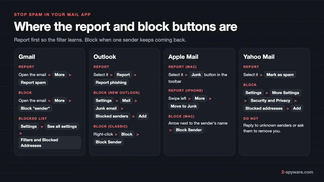Click the "More Settings" chip
The width and height of the screenshot is (324, 182).
coord(286,93)
